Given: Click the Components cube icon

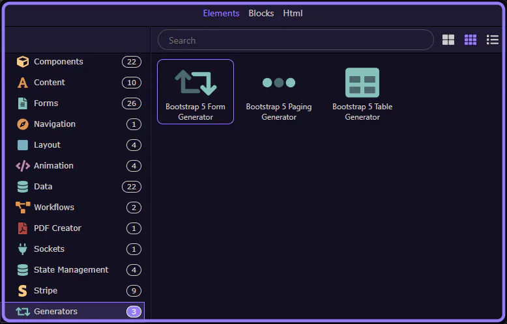Looking at the screenshot, I should pos(23,62).
